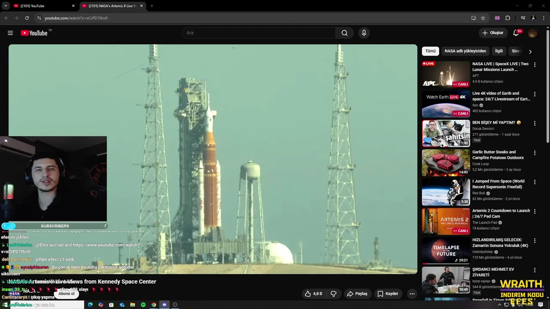This screenshot has height=309, width=550.
Task: Open more actions menu below the video
Action: coord(412,294)
